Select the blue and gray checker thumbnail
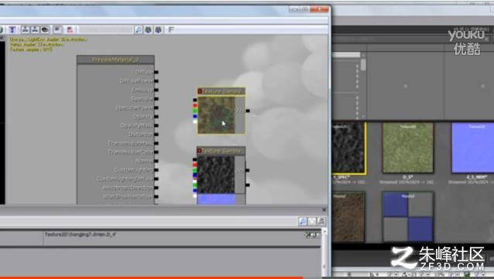 click(x=408, y=217)
